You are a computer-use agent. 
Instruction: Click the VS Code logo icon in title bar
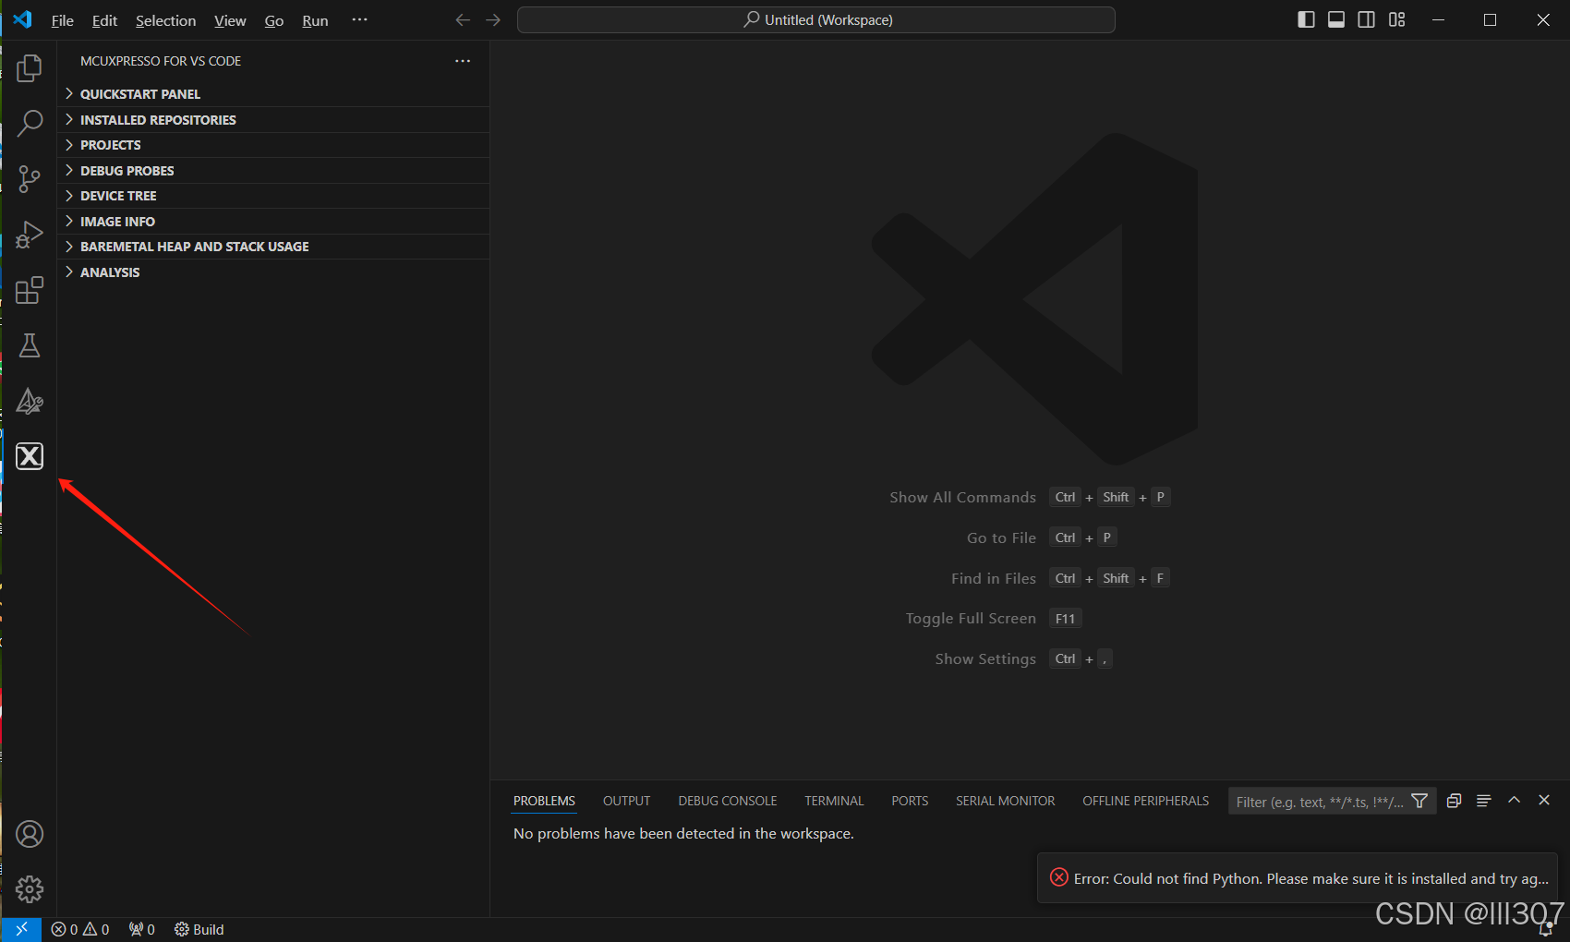coord(22,19)
